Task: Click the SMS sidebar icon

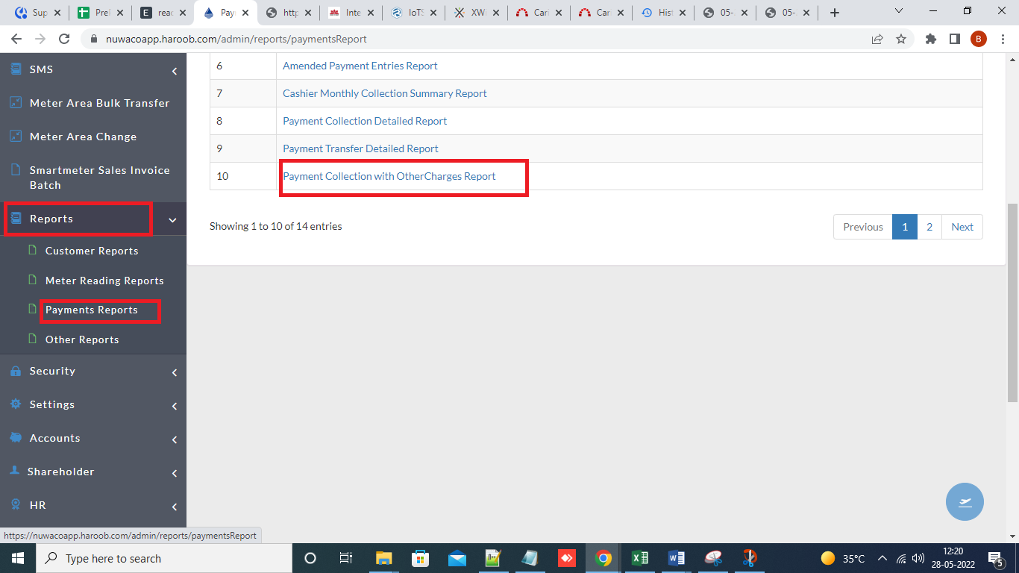Action: point(16,69)
